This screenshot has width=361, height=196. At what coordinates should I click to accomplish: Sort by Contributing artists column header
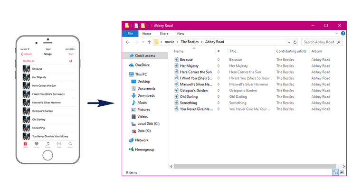click(x=291, y=51)
